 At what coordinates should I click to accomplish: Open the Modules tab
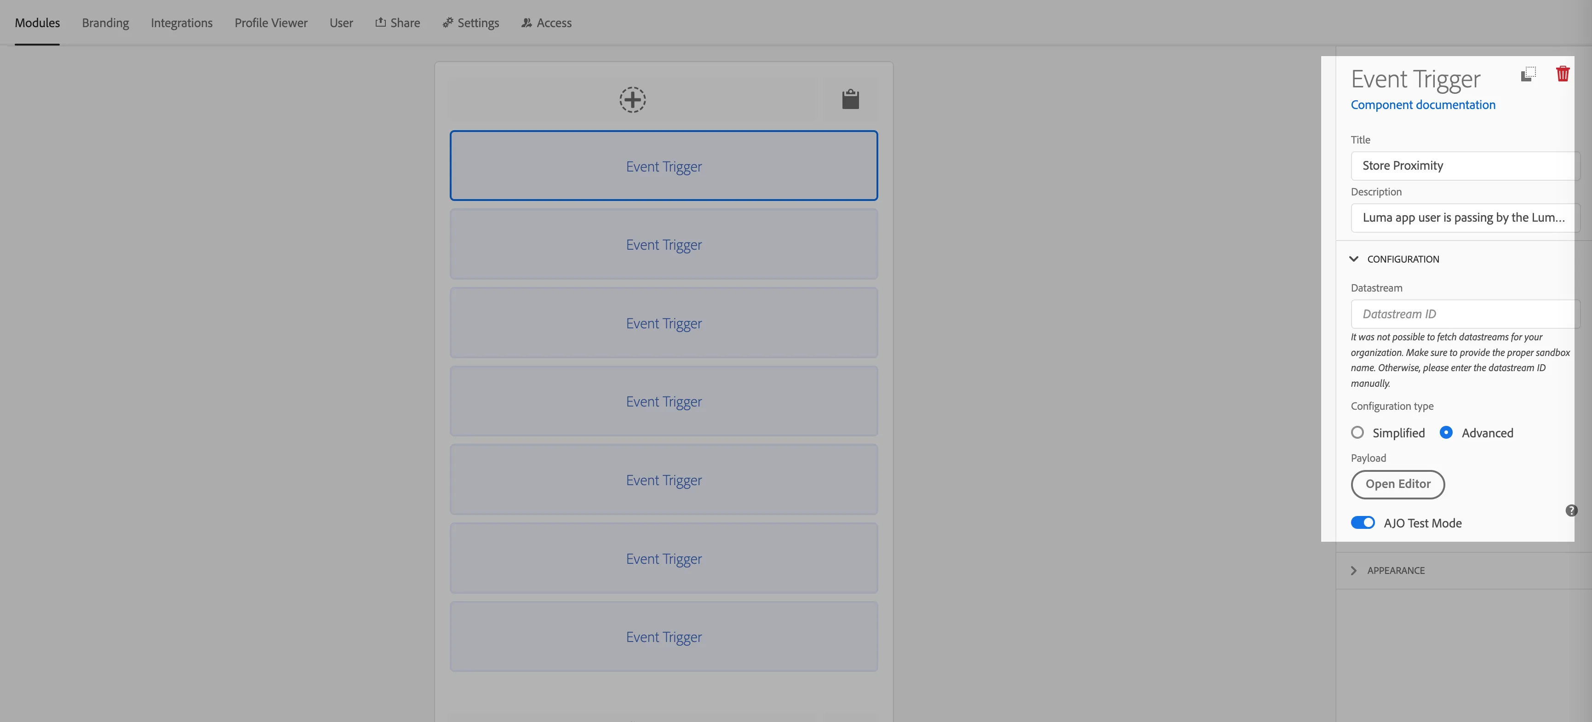pos(37,23)
